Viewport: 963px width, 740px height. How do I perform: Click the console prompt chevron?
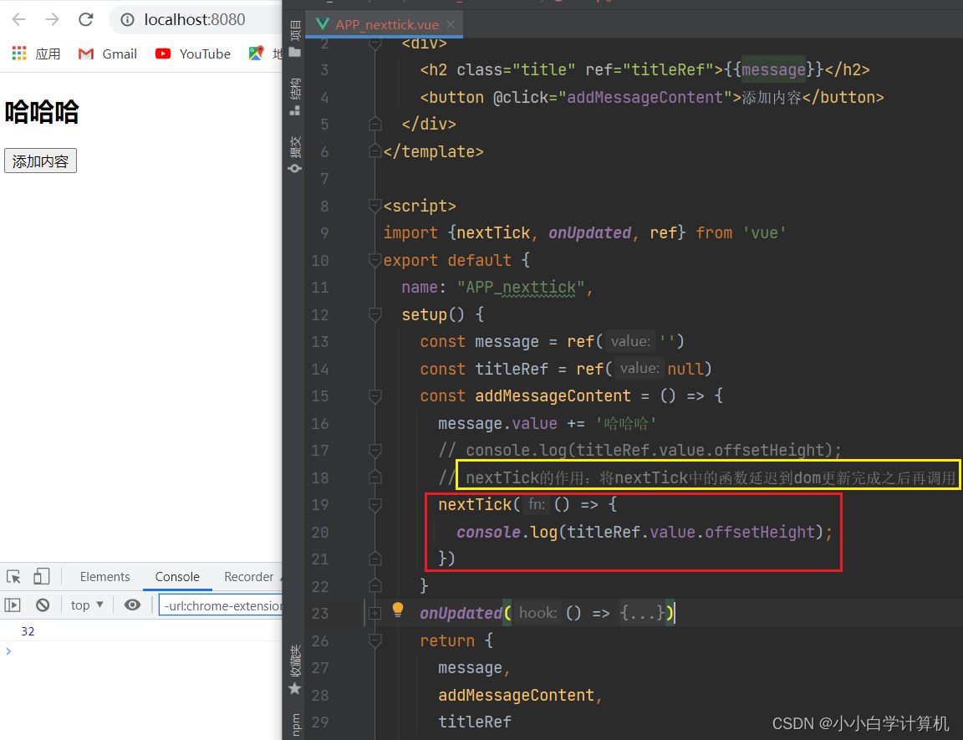(x=8, y=651)
